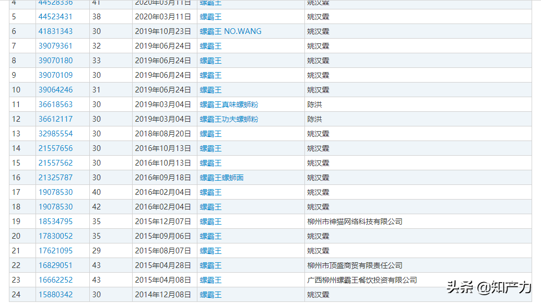Click class 32 in row 39079361
This screenshot has width=541, height=303.
click(x=96, y=46)
